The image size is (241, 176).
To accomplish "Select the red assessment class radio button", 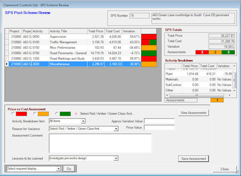I will click(13, 114).
